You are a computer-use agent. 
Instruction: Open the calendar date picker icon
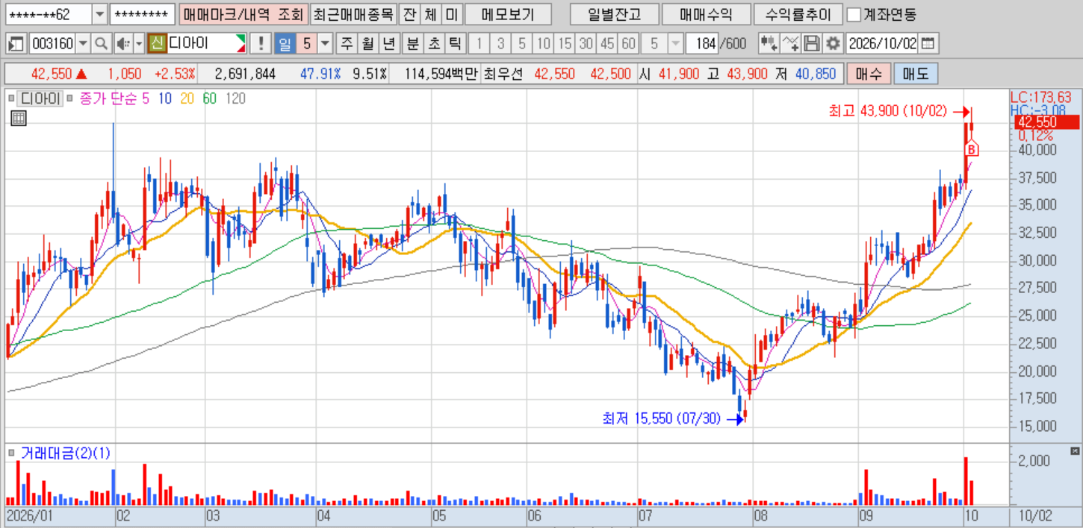(927, 43)
